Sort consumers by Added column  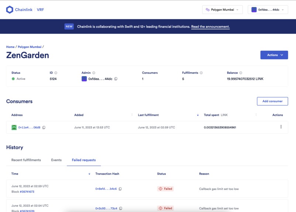[x=132, y=115]
